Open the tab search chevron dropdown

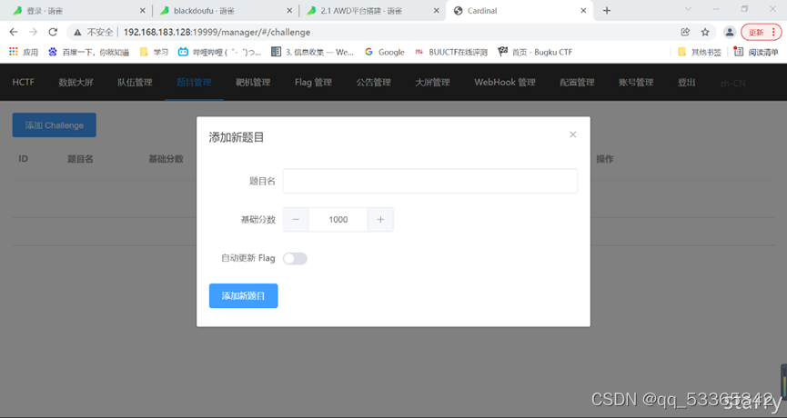coord(688,9)
